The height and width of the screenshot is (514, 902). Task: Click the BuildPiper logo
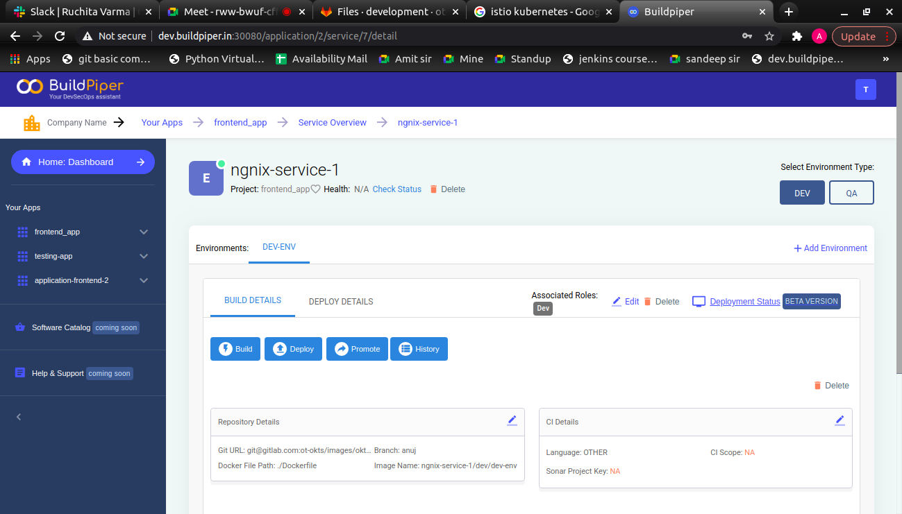70,88
